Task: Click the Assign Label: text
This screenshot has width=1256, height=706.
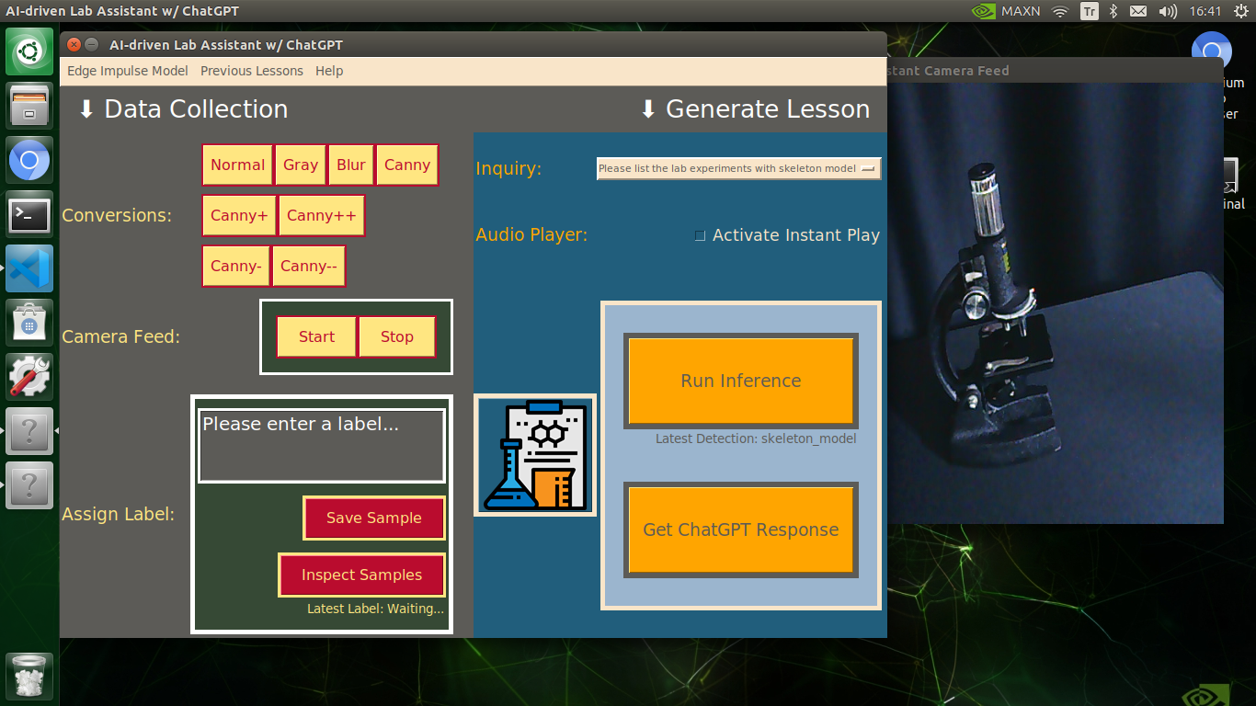Action: [118, 514]
